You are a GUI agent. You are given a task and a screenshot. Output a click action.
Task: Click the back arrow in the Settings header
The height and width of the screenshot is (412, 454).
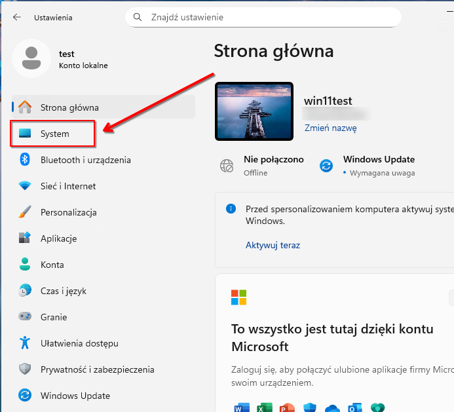[17, 18]
